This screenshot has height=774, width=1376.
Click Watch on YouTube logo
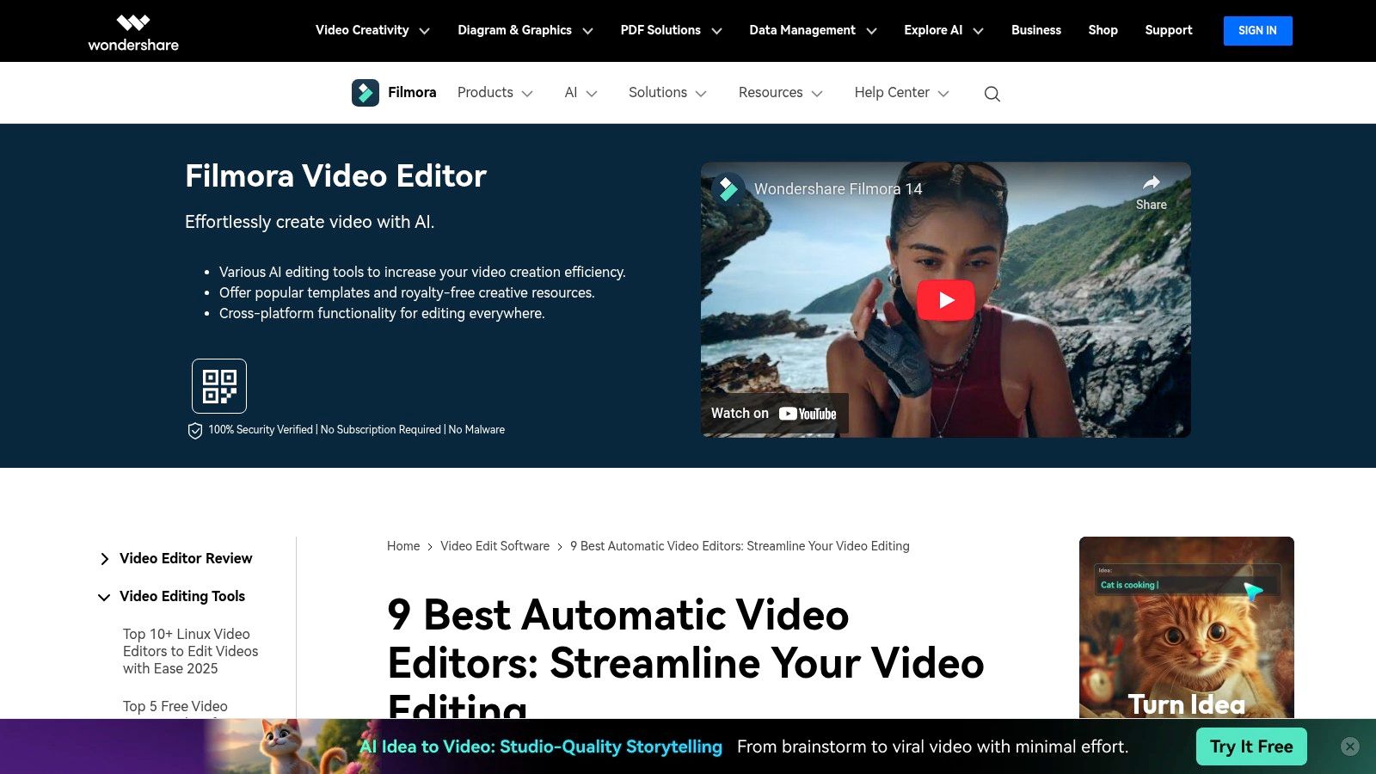pyautogui.click(x=807, y=414)
